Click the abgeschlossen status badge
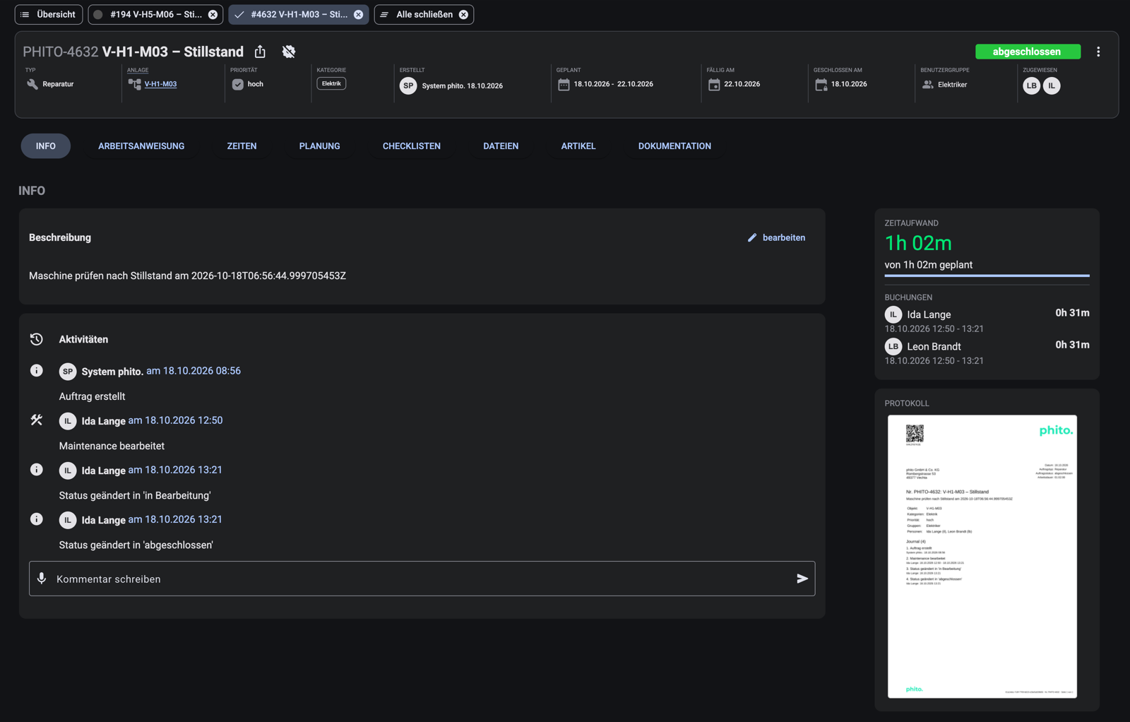 1028,52
